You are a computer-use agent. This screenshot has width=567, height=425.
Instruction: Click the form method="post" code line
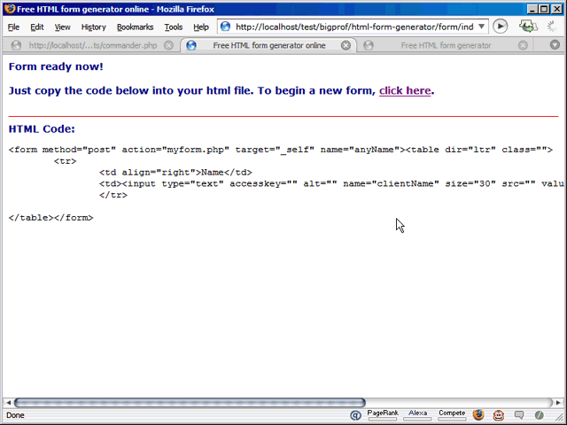click(281, 150)
